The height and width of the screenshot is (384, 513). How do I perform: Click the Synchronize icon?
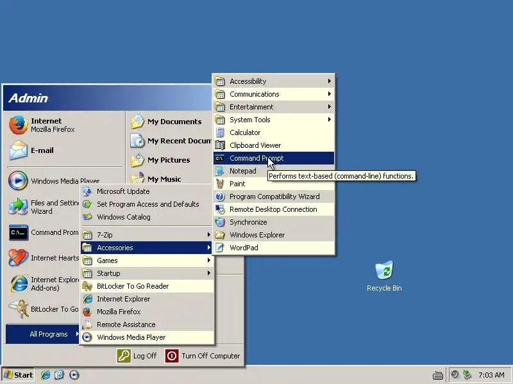coord(220,222)
